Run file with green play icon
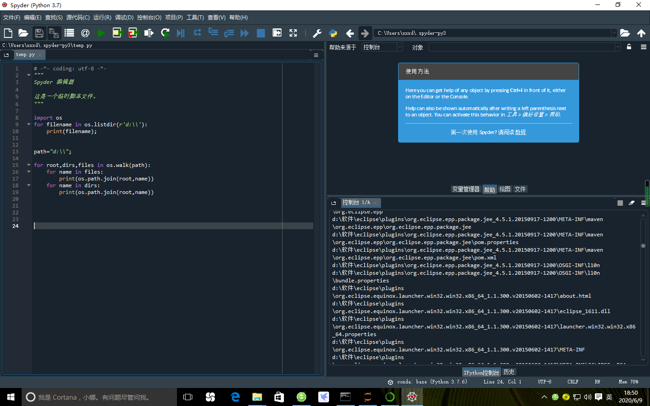The height and width of the screenshot is (406, 650). point(101,33)
